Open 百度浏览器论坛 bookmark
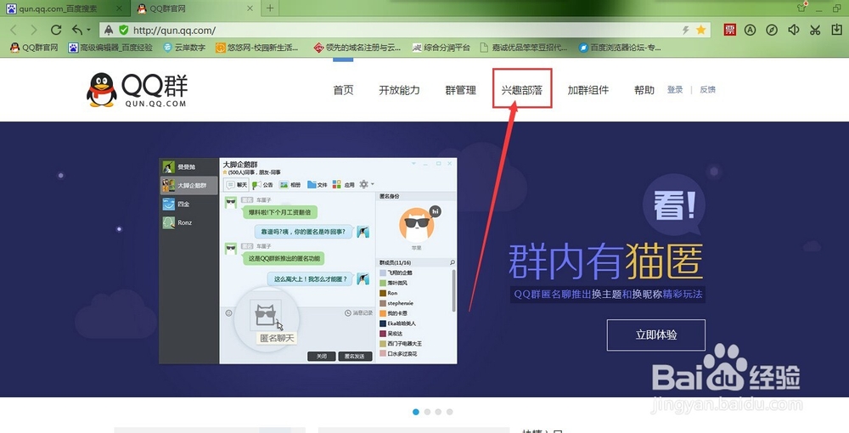849x433 pixels. [x=620, y=48]
